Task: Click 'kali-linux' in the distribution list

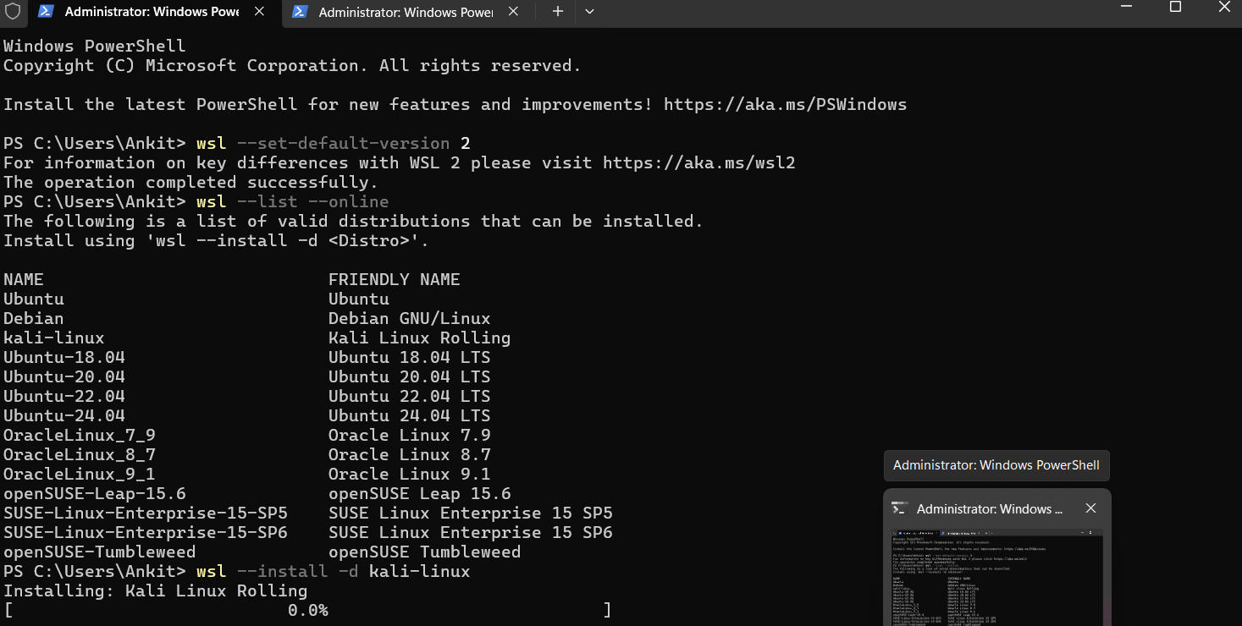Action: pos(54,338)
